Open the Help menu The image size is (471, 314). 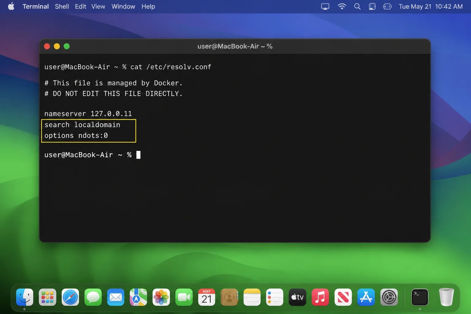(x=148, y=6)
